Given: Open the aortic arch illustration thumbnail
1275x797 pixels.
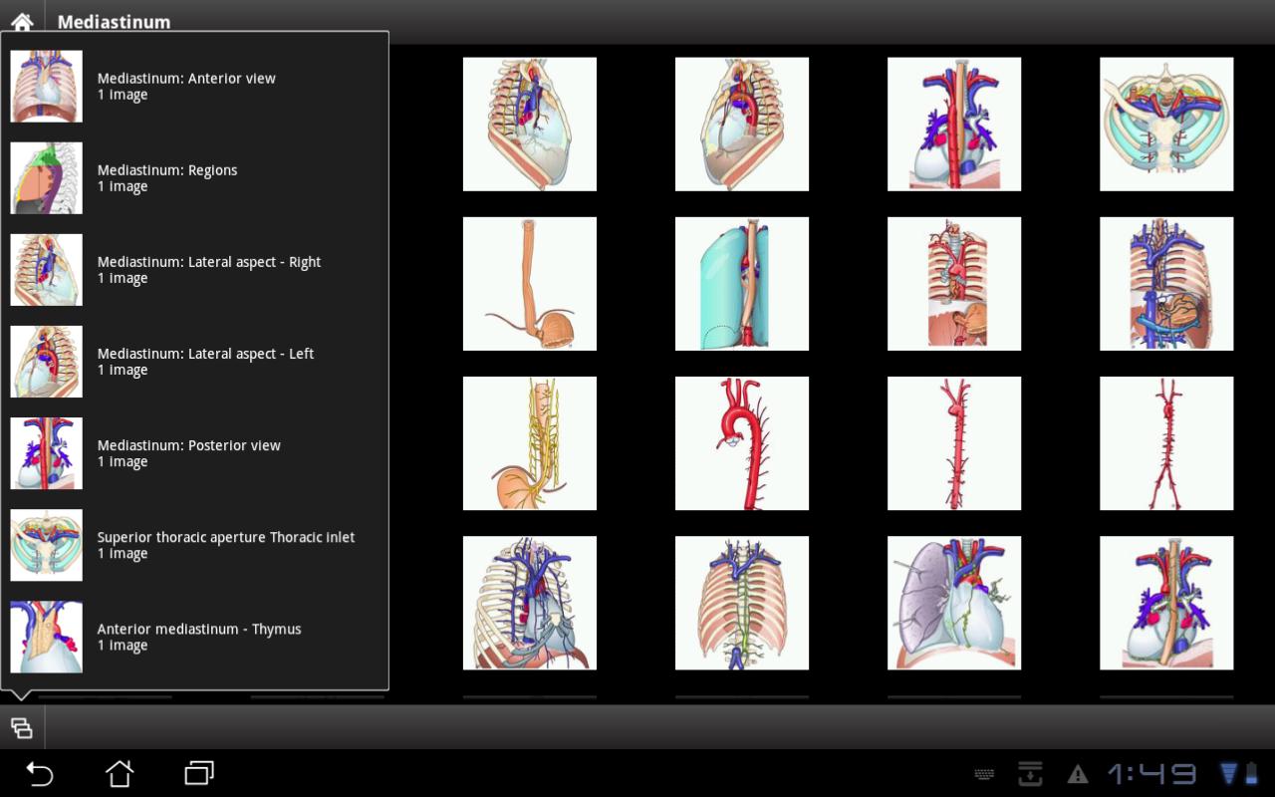Looking at the screenshot, I should [741, 442].
